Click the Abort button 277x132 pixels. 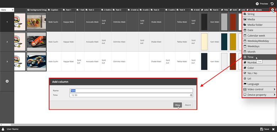pos(188,105)
